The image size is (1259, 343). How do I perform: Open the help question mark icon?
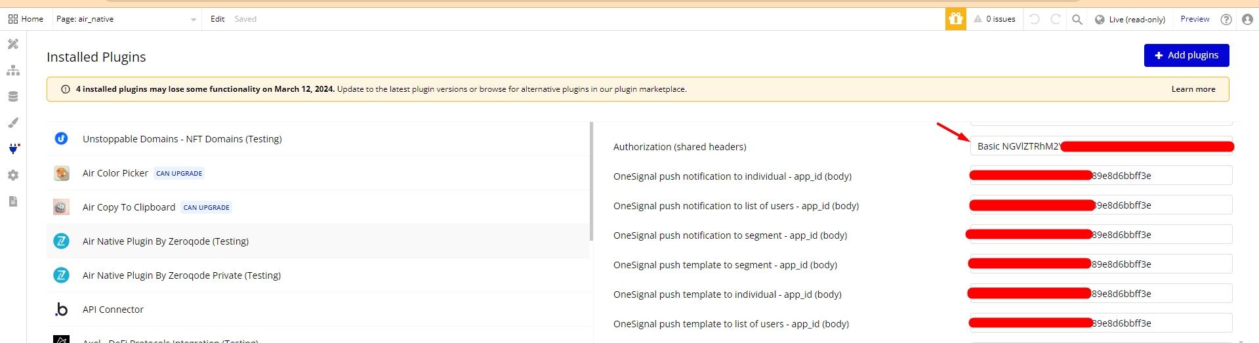click(1226, 20)
